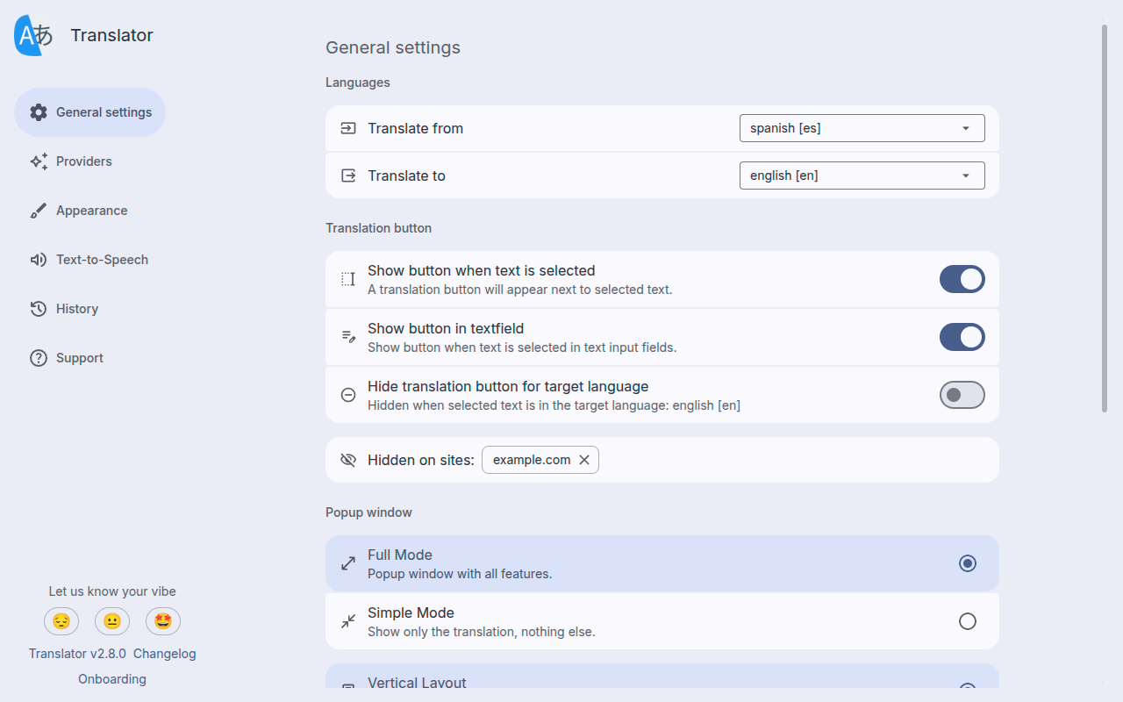Toggle Show button when text is selected
This screenshot has width=1123, height=702.
[x=962, y=279]
